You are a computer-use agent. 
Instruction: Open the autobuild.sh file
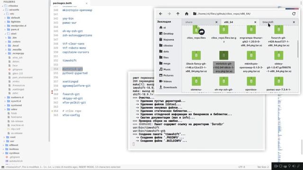click(16, 161)
